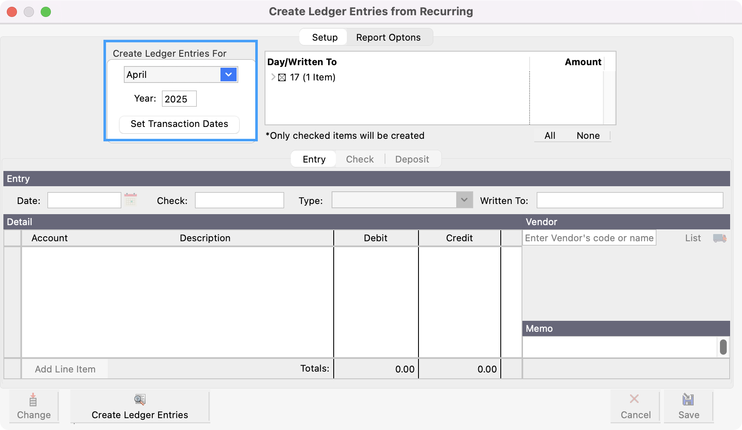Uncheck all items using None button
Image resolution: width=742 pixels, height=430 pixels.
point(588,136)
